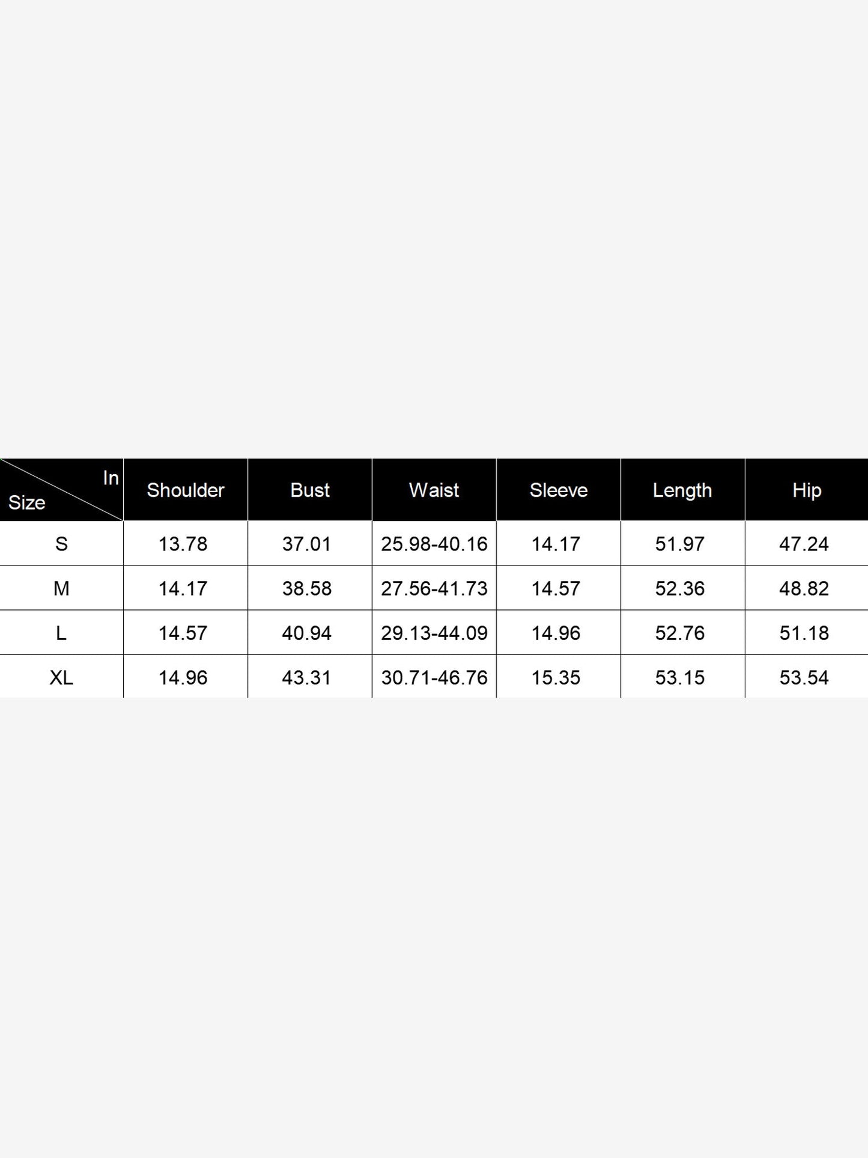
Task: Click the shoulder value 13.78
Action: (x=183, y=544)
